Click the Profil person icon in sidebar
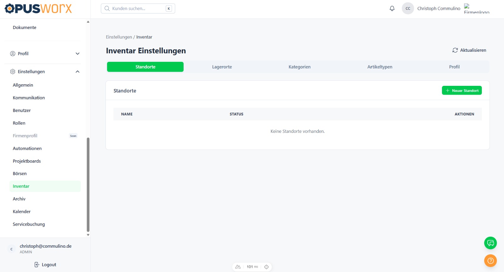This screenshot has height=272, width=504. pyautogui.click(x=13, y=54)
